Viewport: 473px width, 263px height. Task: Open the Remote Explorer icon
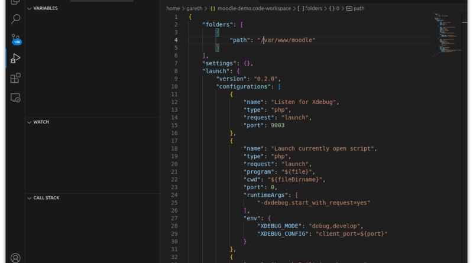pos(15,98)
